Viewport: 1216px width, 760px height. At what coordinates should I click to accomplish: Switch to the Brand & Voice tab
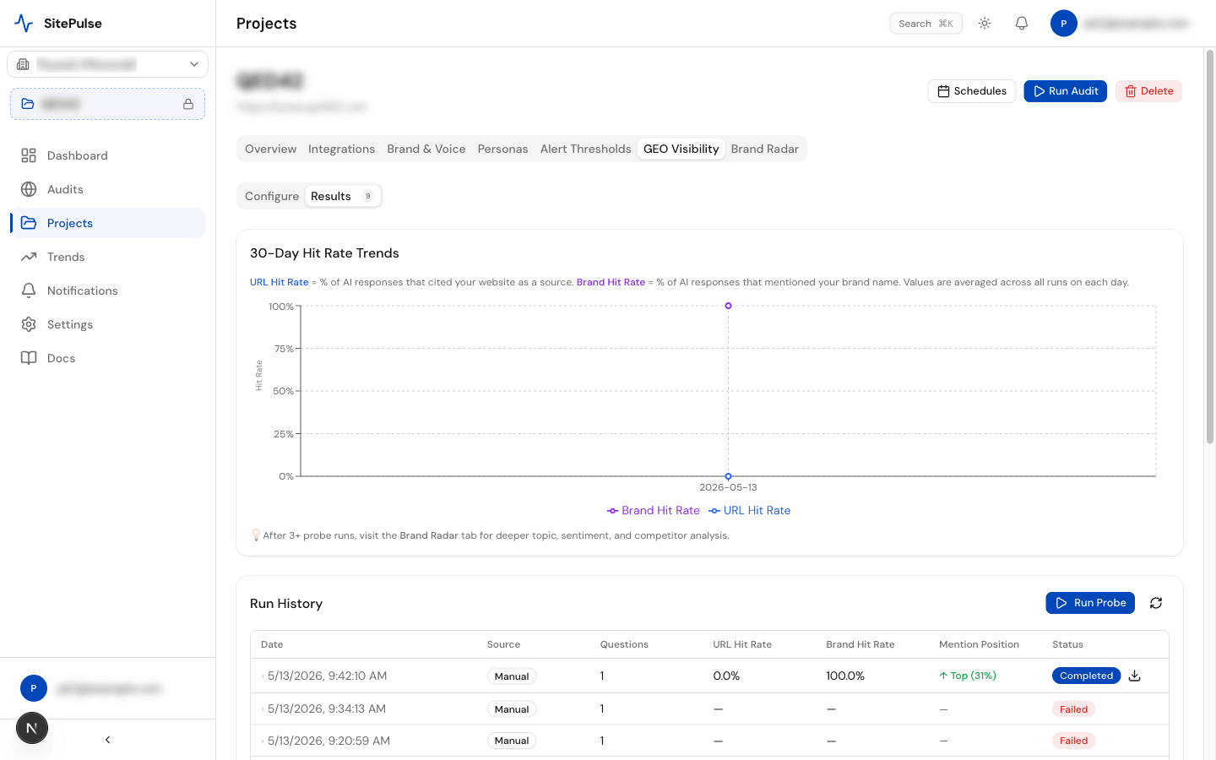426,149
